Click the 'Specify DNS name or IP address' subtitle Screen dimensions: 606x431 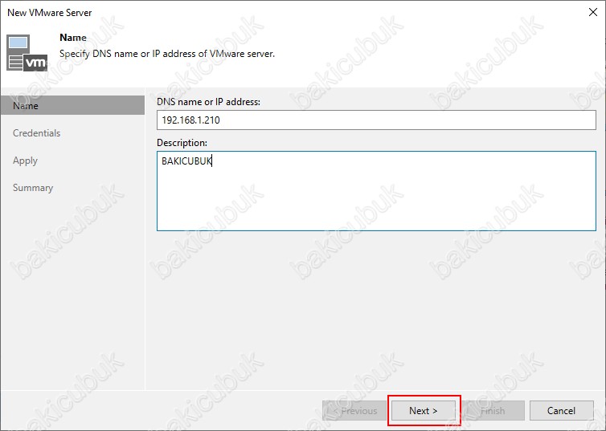[x=167, y=54]
